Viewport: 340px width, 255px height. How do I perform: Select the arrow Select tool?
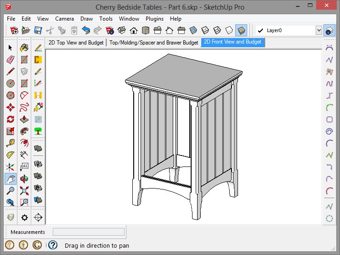11,48
